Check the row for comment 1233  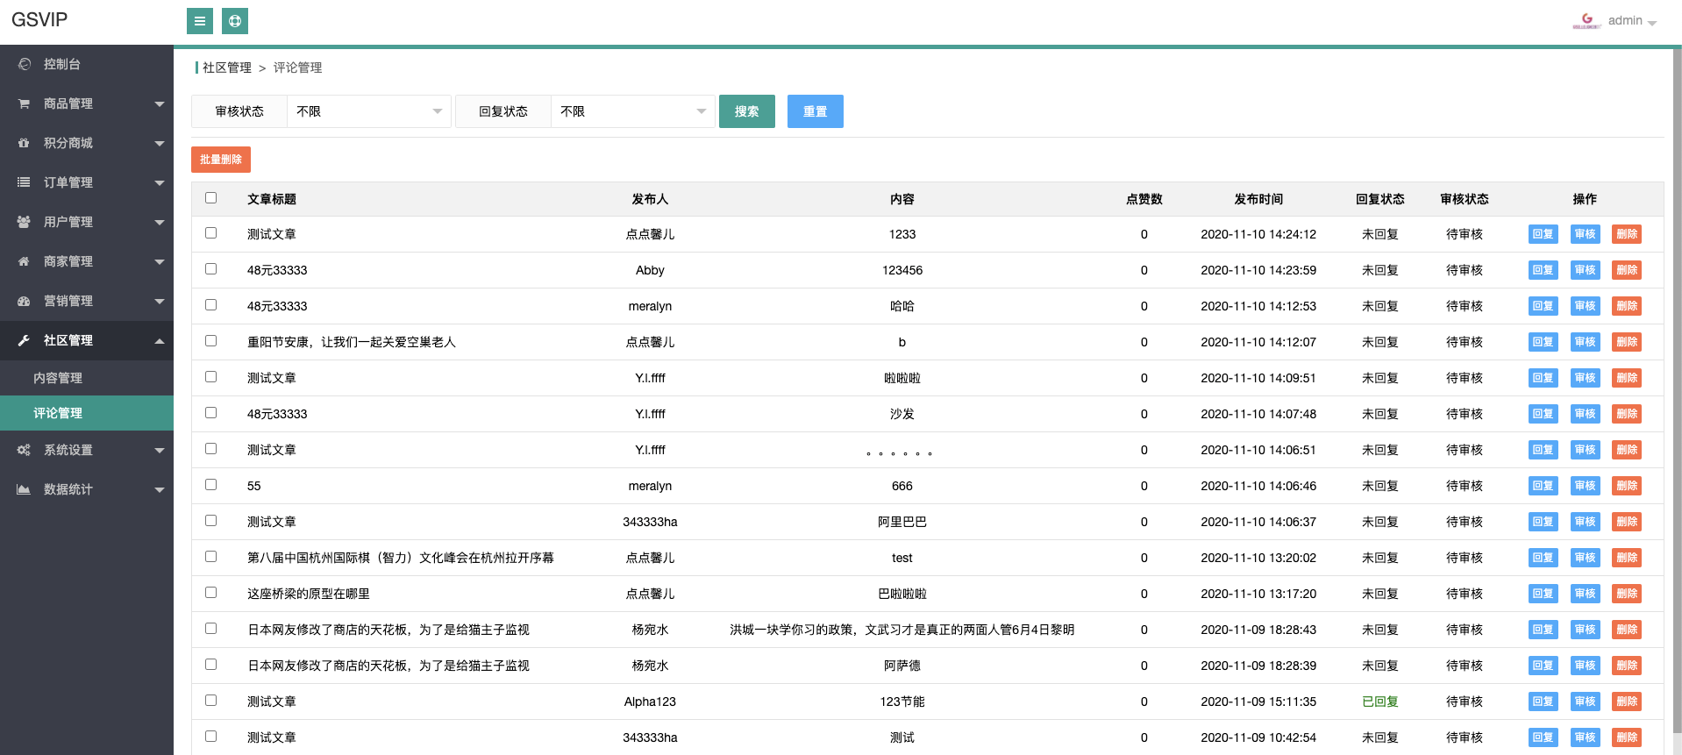pos(210,233)
